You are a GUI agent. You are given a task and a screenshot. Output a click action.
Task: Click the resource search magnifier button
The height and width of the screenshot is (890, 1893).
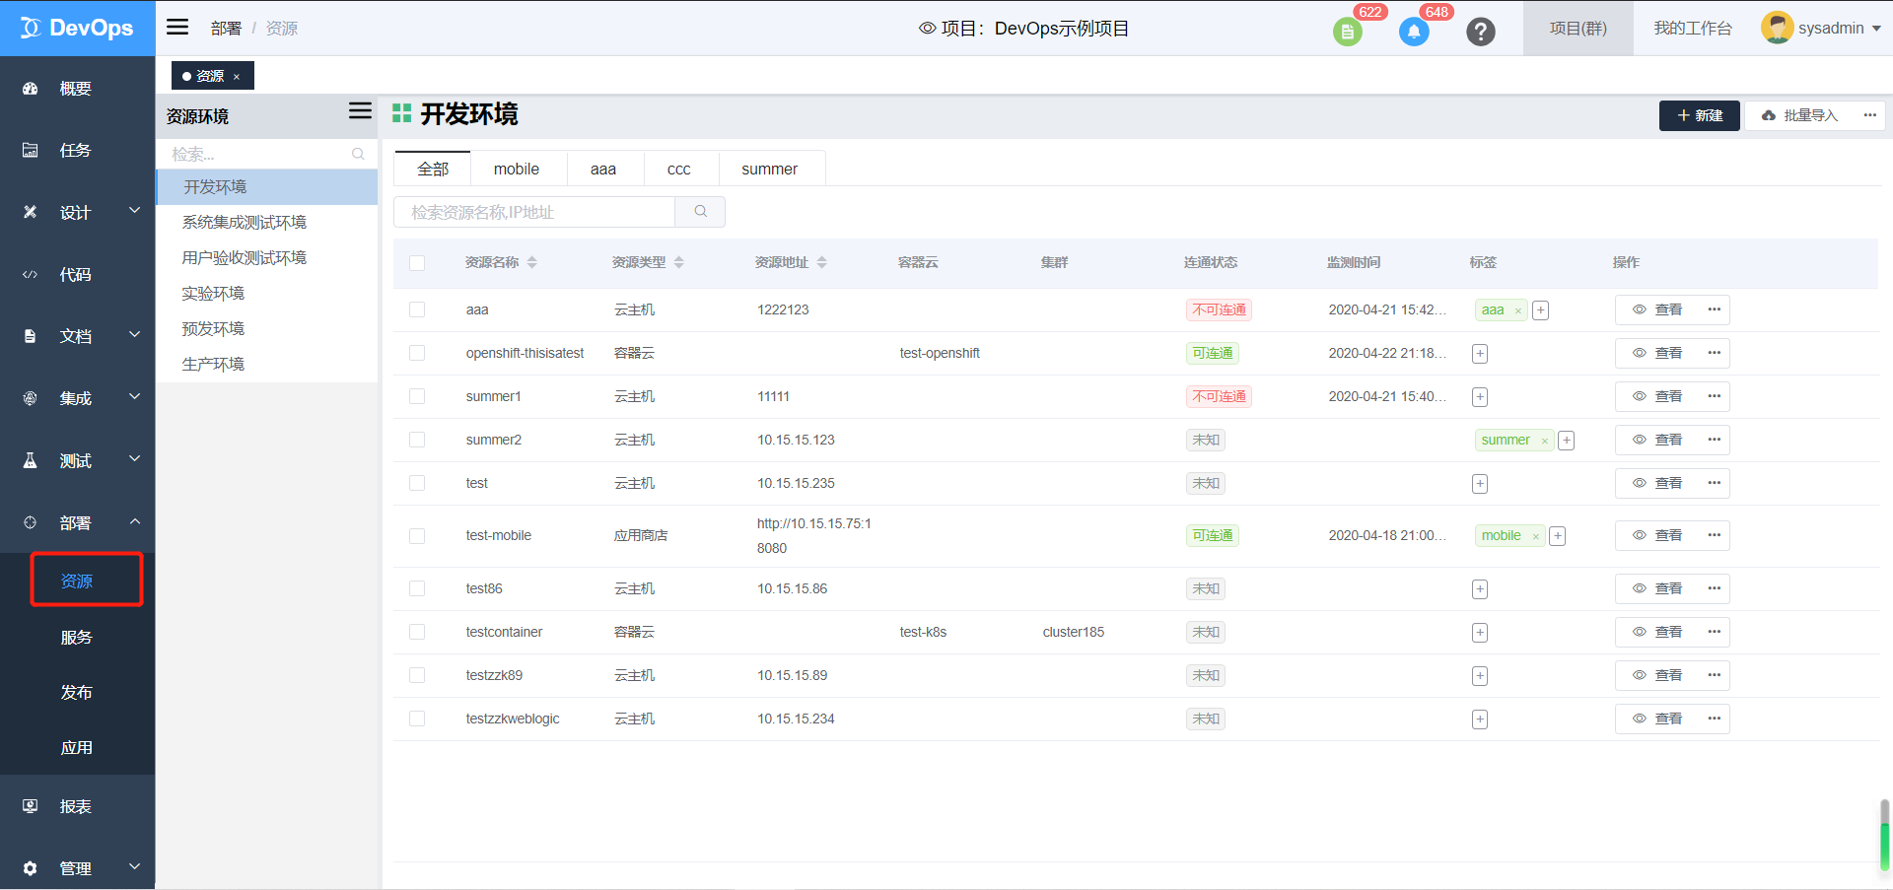[700, 212]
